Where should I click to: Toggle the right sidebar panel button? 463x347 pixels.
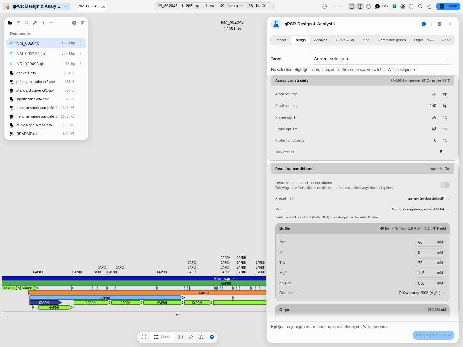pyautogui.click(x=360, y=6)
